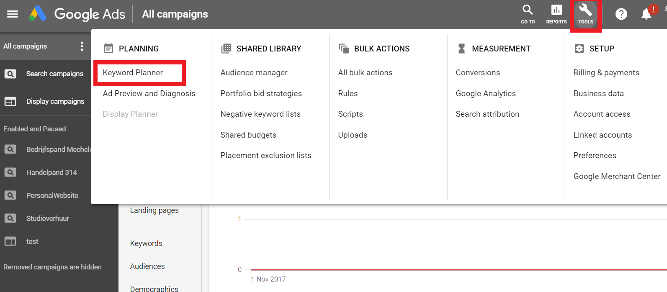Open Account access
The image size is (667, 292).
point(602,114)
